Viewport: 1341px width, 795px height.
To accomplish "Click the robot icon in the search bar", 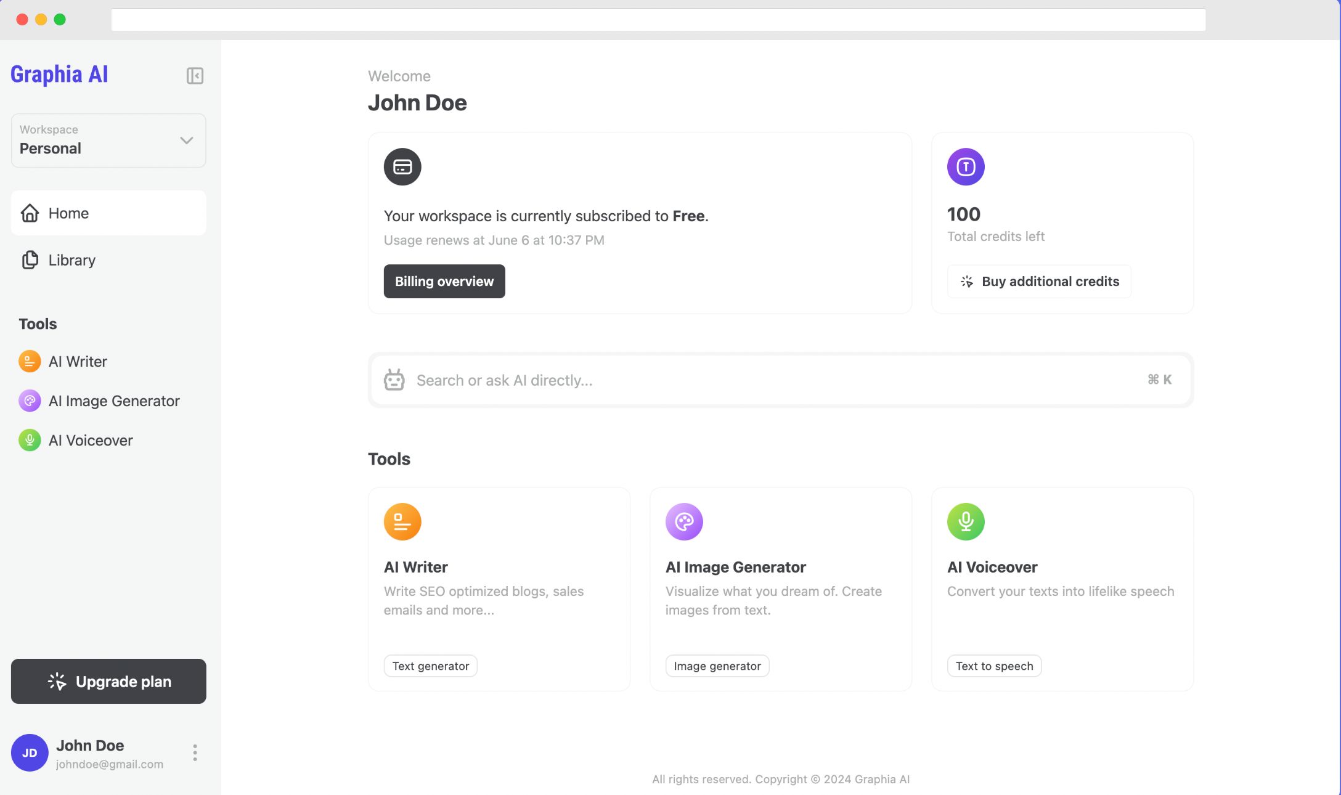I will pyautogui.click(x=394, y=380).
